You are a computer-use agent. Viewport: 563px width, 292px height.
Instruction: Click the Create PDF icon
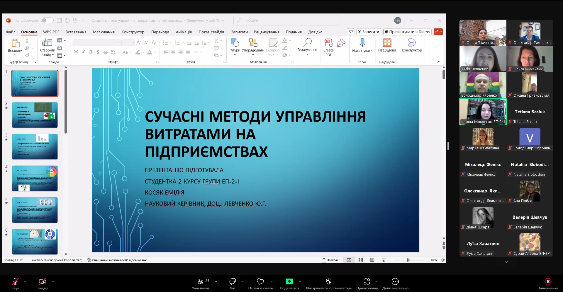pyautogui.click(x=328, y=43)
